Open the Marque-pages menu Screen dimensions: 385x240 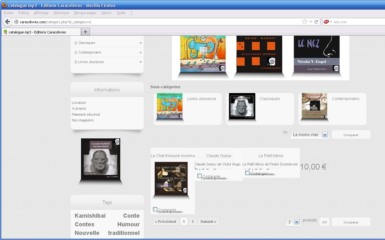click(85, 13)
